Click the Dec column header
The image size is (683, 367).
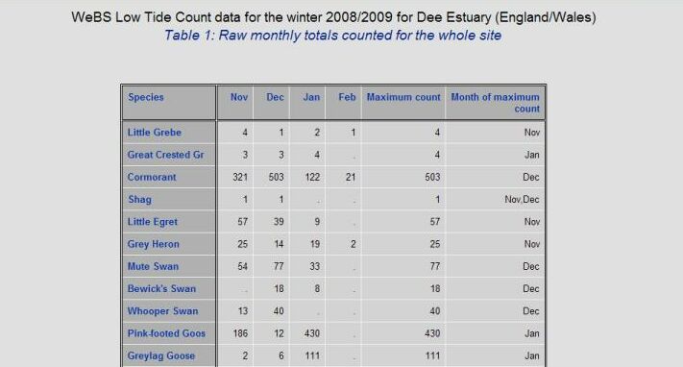pyautogui.click(x=275, y=97)
